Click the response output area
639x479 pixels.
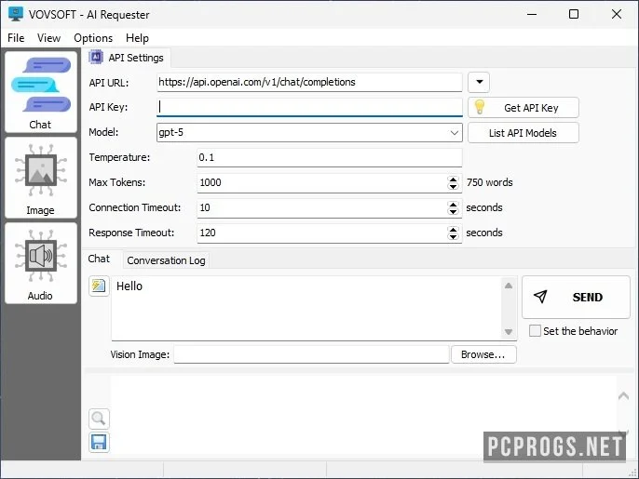tap(362, 414)
